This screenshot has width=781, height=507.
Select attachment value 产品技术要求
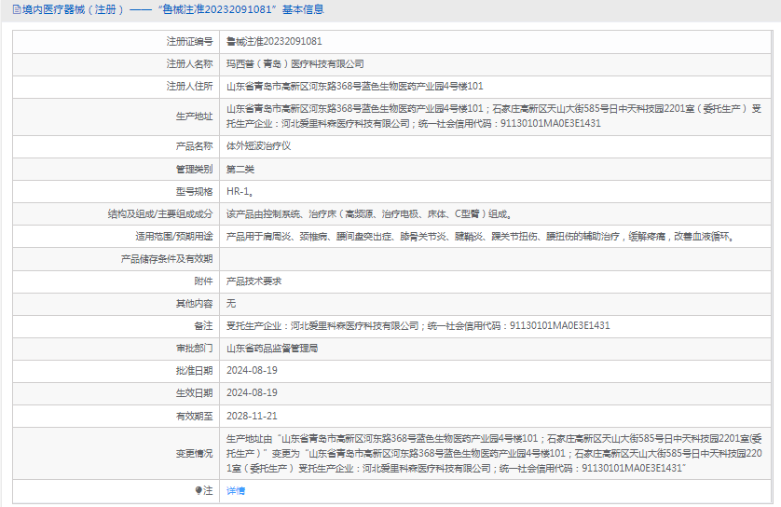(254, 281)
